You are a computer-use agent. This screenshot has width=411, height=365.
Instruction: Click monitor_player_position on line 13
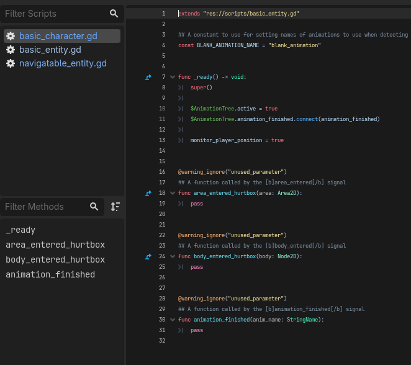226,140
